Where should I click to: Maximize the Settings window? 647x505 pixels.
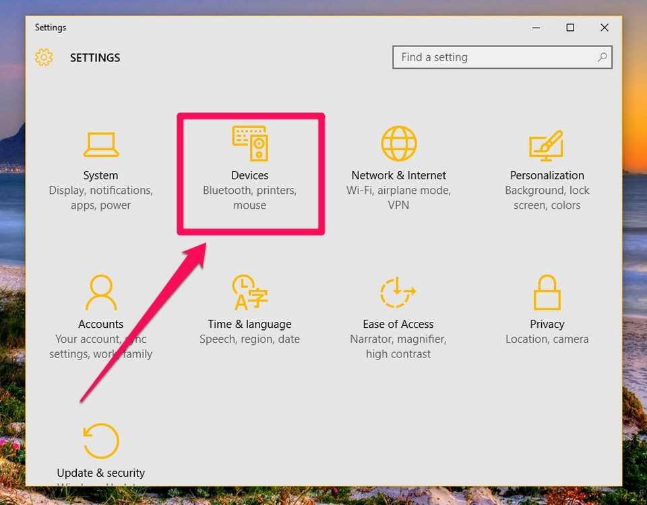coord(570,28)
